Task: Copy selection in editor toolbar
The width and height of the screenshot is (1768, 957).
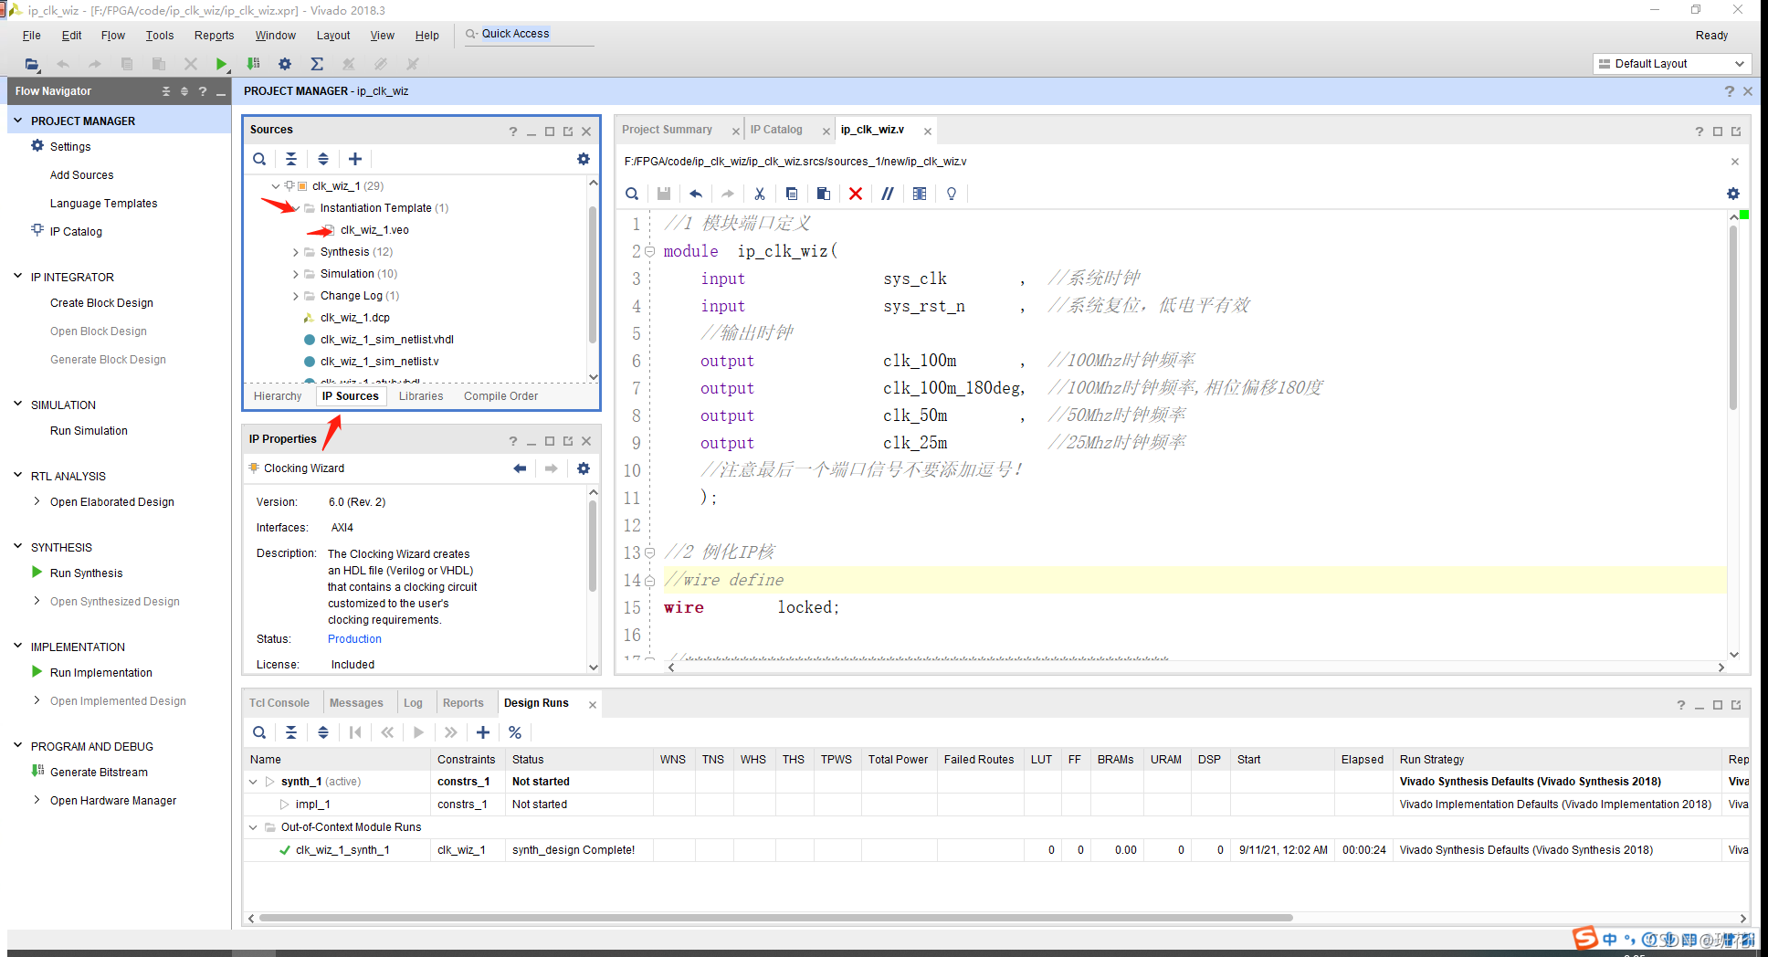Action: tap(792, 194)
